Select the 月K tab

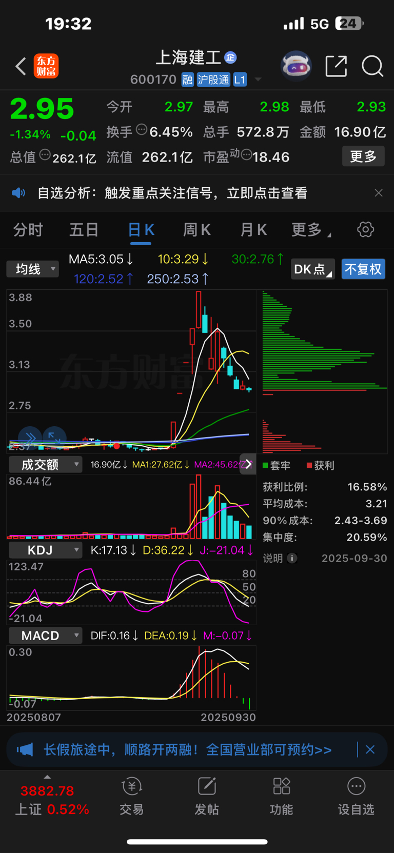click(253, 230)
